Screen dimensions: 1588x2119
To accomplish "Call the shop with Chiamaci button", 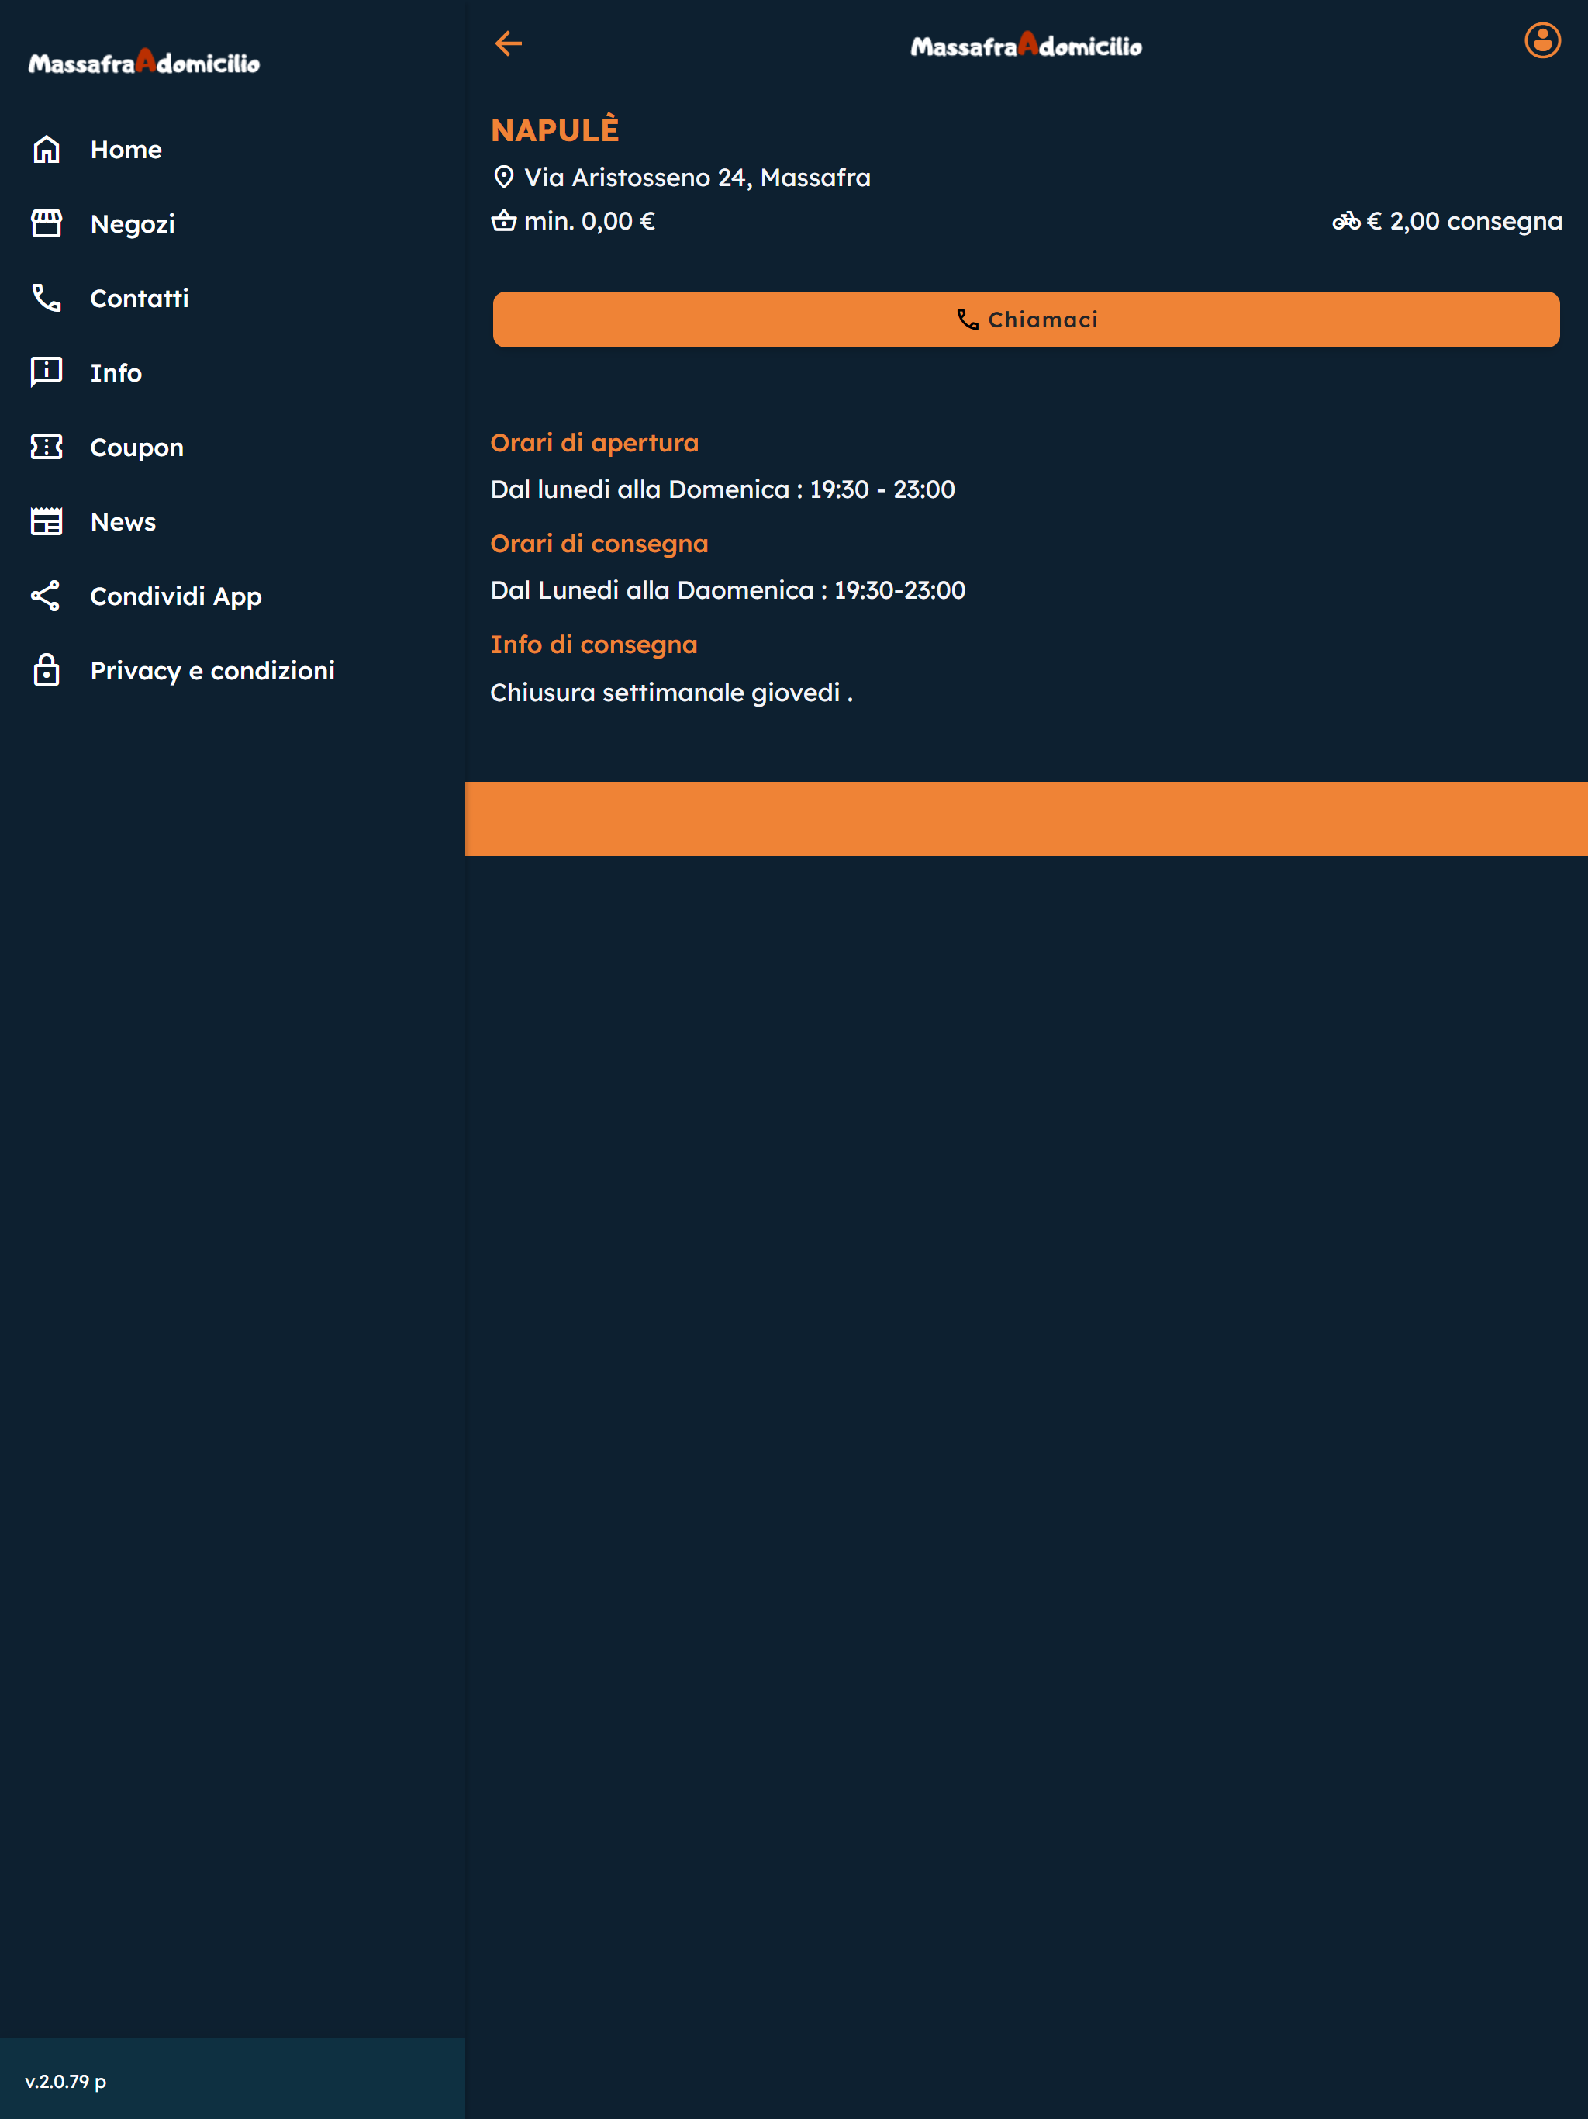I will point(1026,319).
